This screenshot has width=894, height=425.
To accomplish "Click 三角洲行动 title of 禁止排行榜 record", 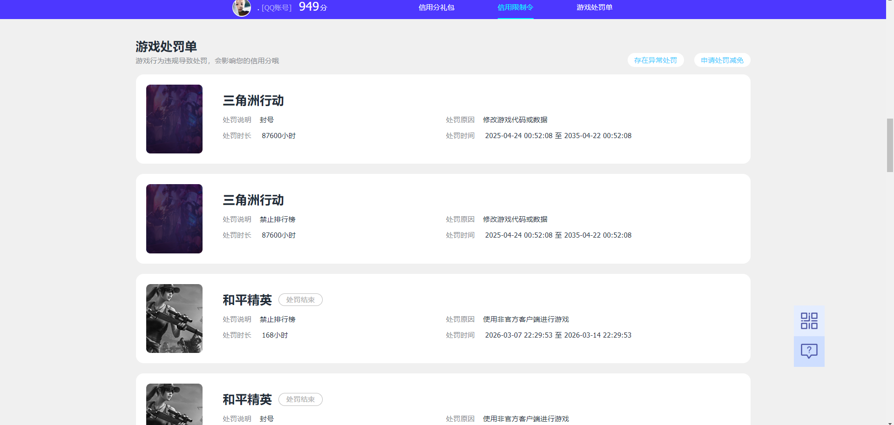I will click(253, 200).
